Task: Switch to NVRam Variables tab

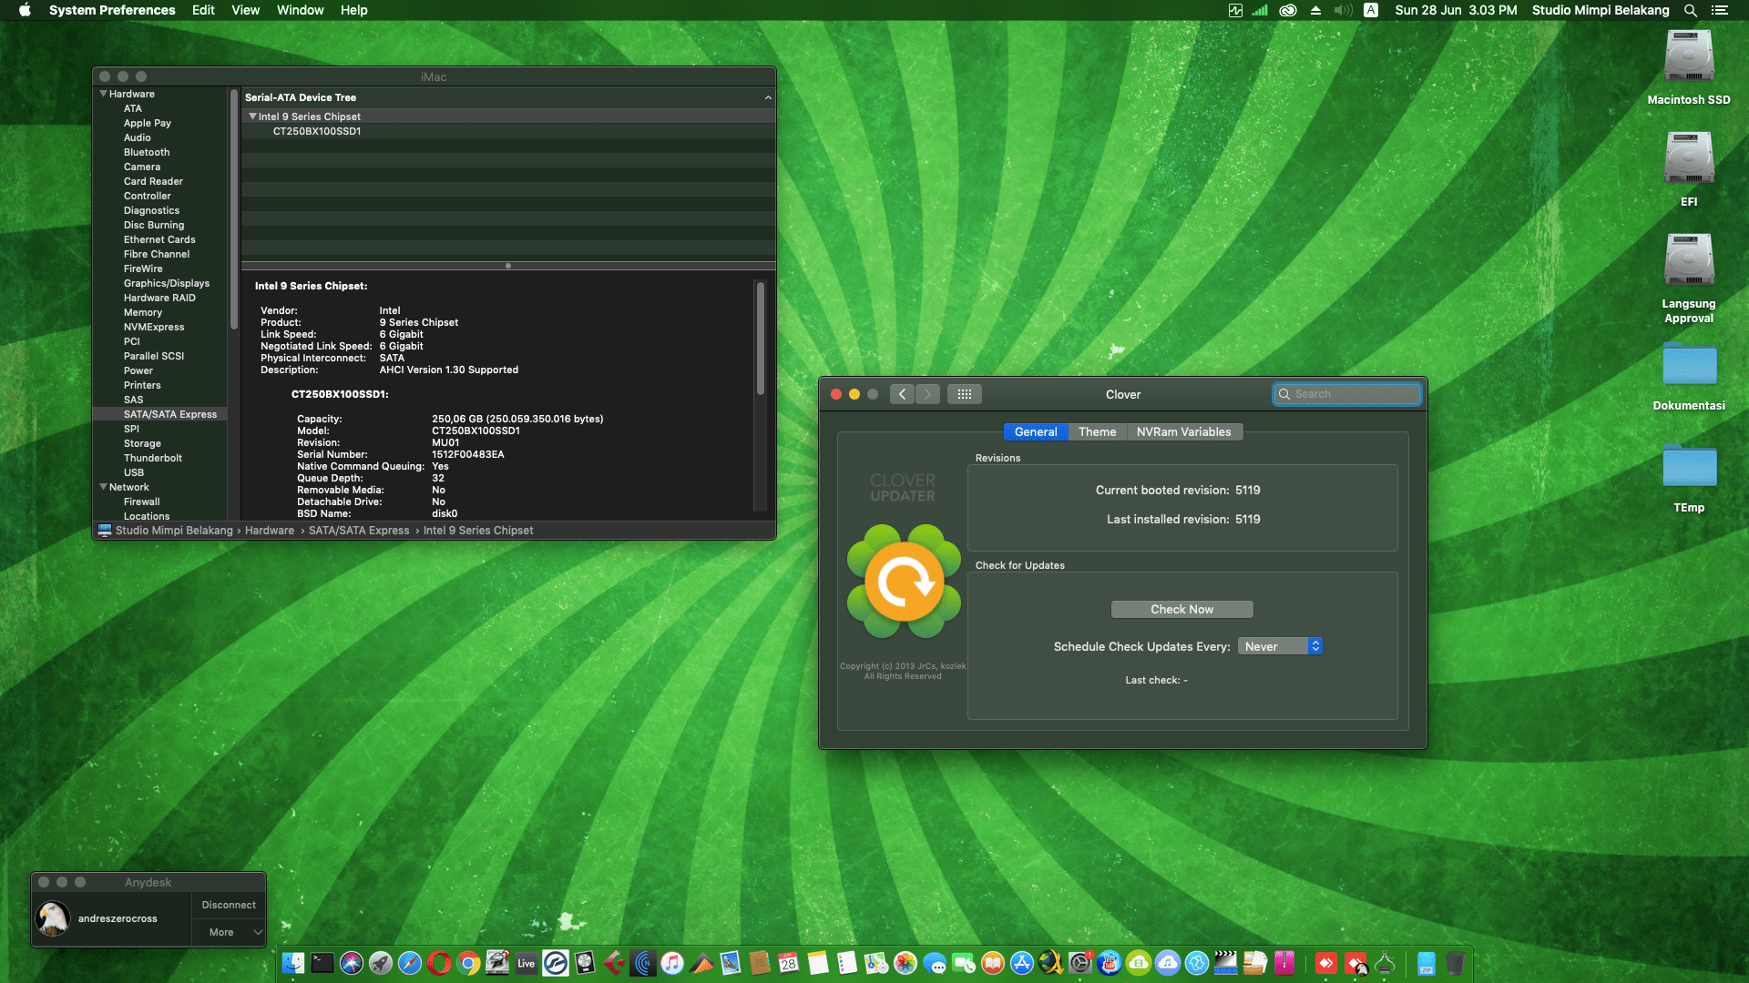Action: coord(1184,432)
